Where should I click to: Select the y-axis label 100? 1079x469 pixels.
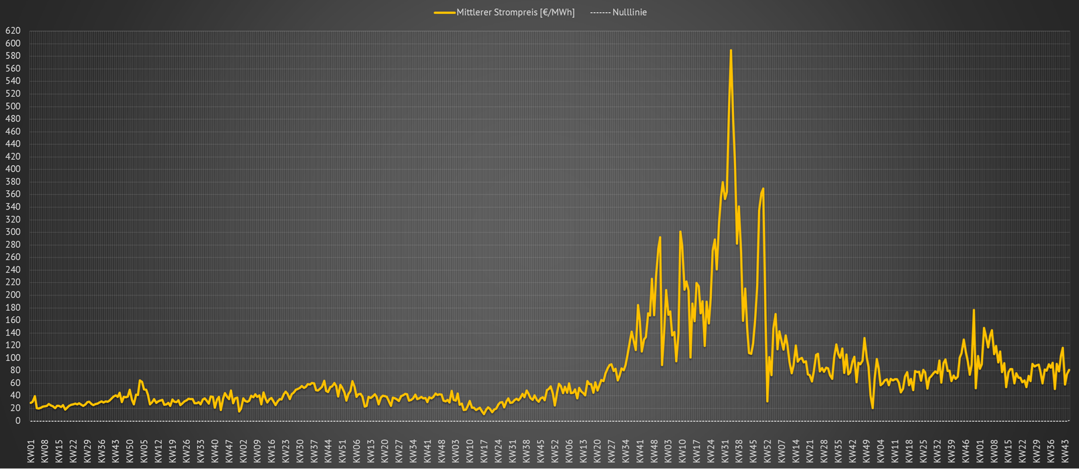click(13, 358)
